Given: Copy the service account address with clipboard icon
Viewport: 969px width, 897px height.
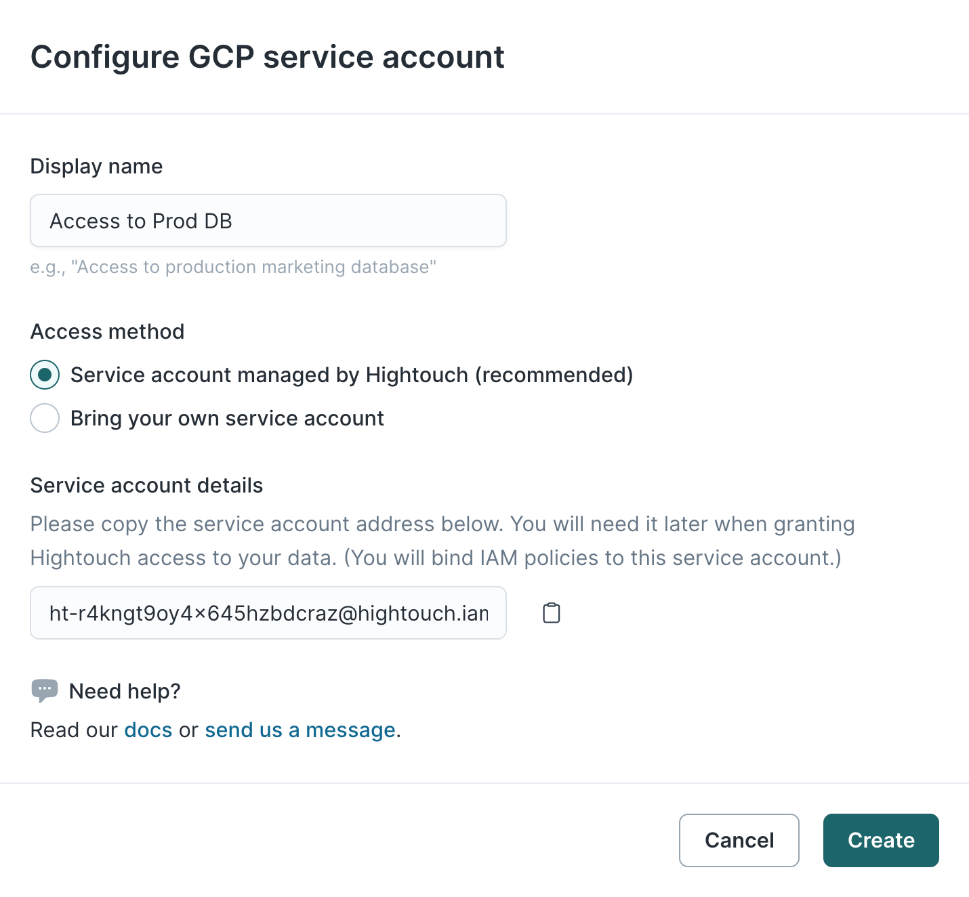Looking at the screenshot, I should [552, 613].
